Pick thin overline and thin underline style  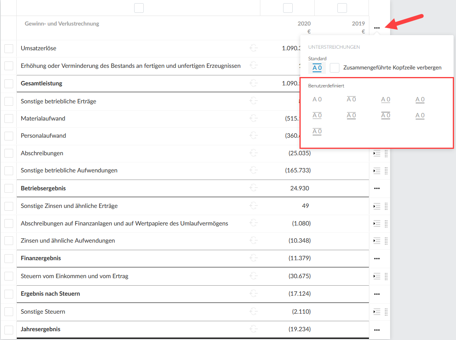click(x=317, y=115)
